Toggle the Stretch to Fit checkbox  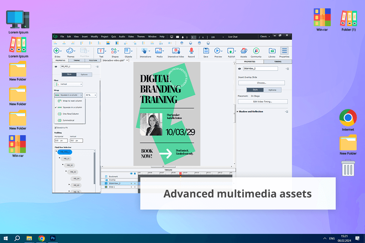point(56,128)
